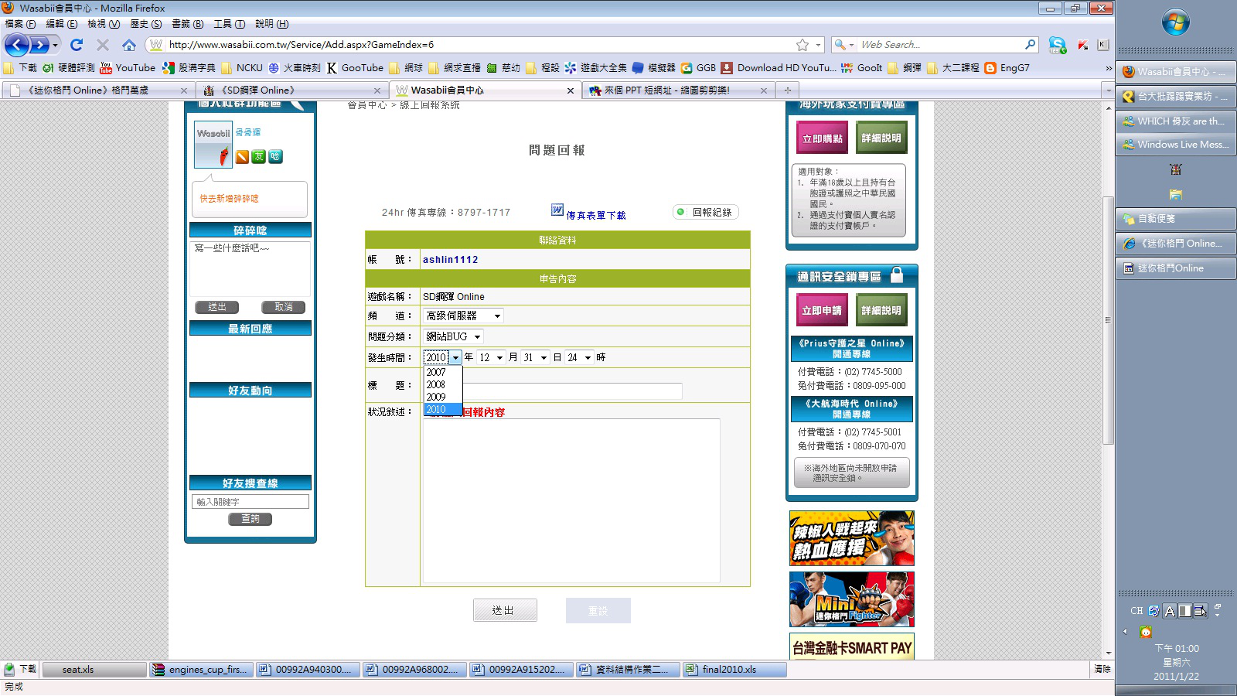Open seat.xls in the downloads bar
Viewport: 1237px width, 696px height.
(94, 670)
